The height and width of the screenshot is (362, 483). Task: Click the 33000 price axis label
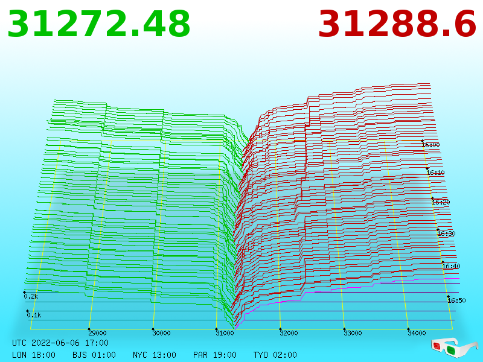pyautogui.click(x=353, y=333)
